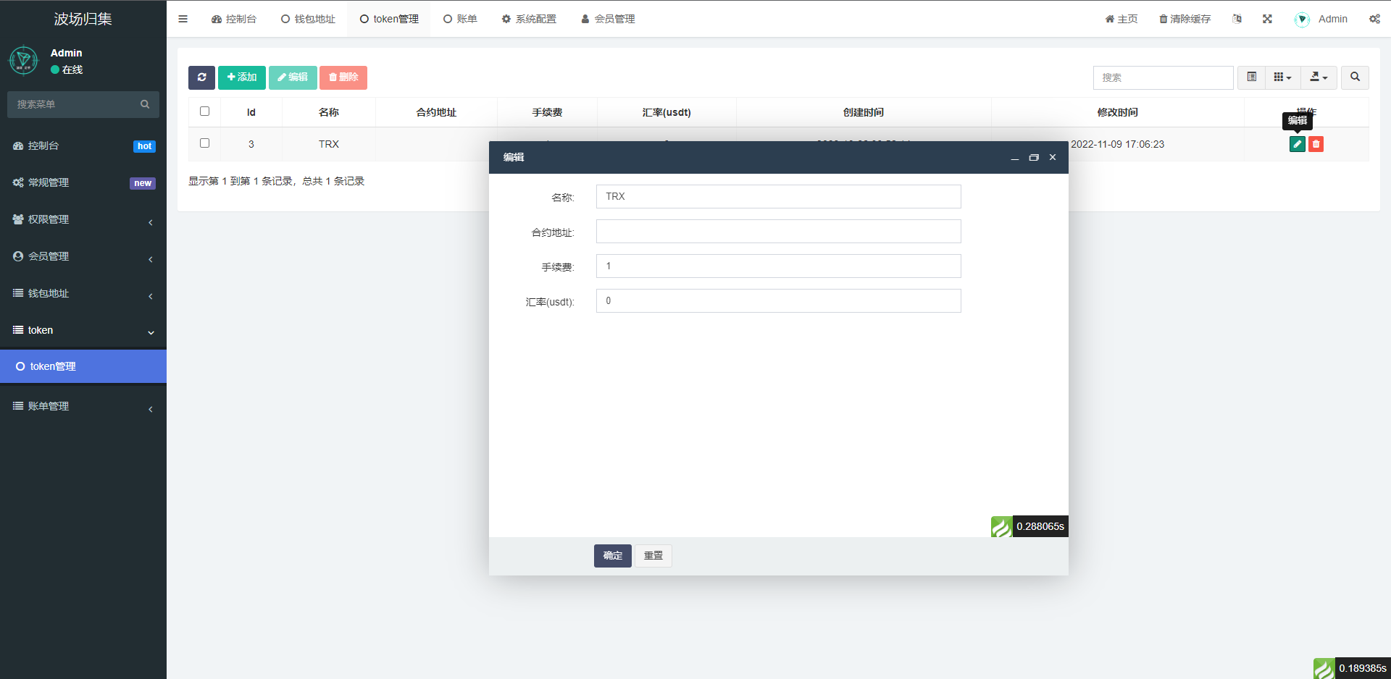Switch to the 账单 tab
Viewport: 1391px width, 679px height.
coord(460,19)
